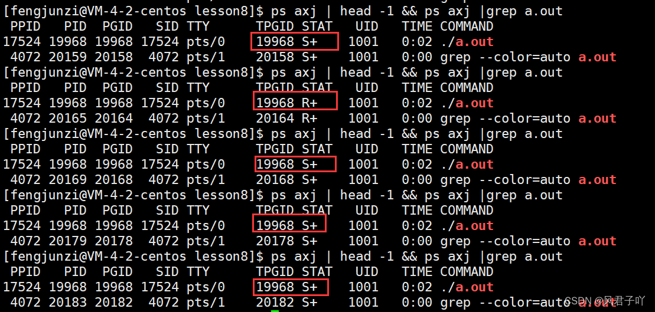Click UID 1001 on the PID 20169 row

(x=363, y=180)
